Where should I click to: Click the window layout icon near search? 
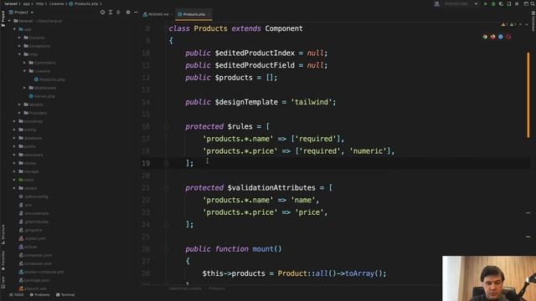pos(526,3)
